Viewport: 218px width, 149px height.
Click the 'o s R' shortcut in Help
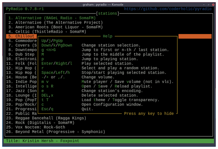(47, 86)
